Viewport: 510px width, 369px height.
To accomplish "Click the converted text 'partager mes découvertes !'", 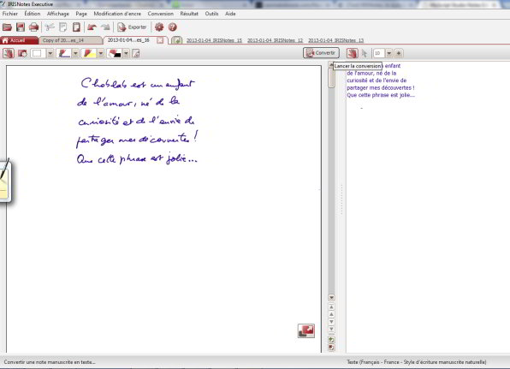I will [x=381, y=87].
